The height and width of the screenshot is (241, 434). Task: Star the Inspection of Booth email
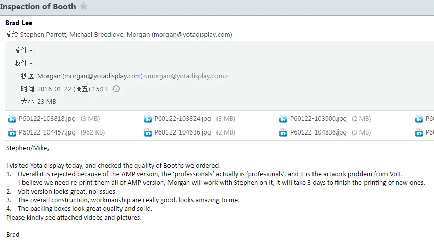pyautogui.click(x=84, y=7)
